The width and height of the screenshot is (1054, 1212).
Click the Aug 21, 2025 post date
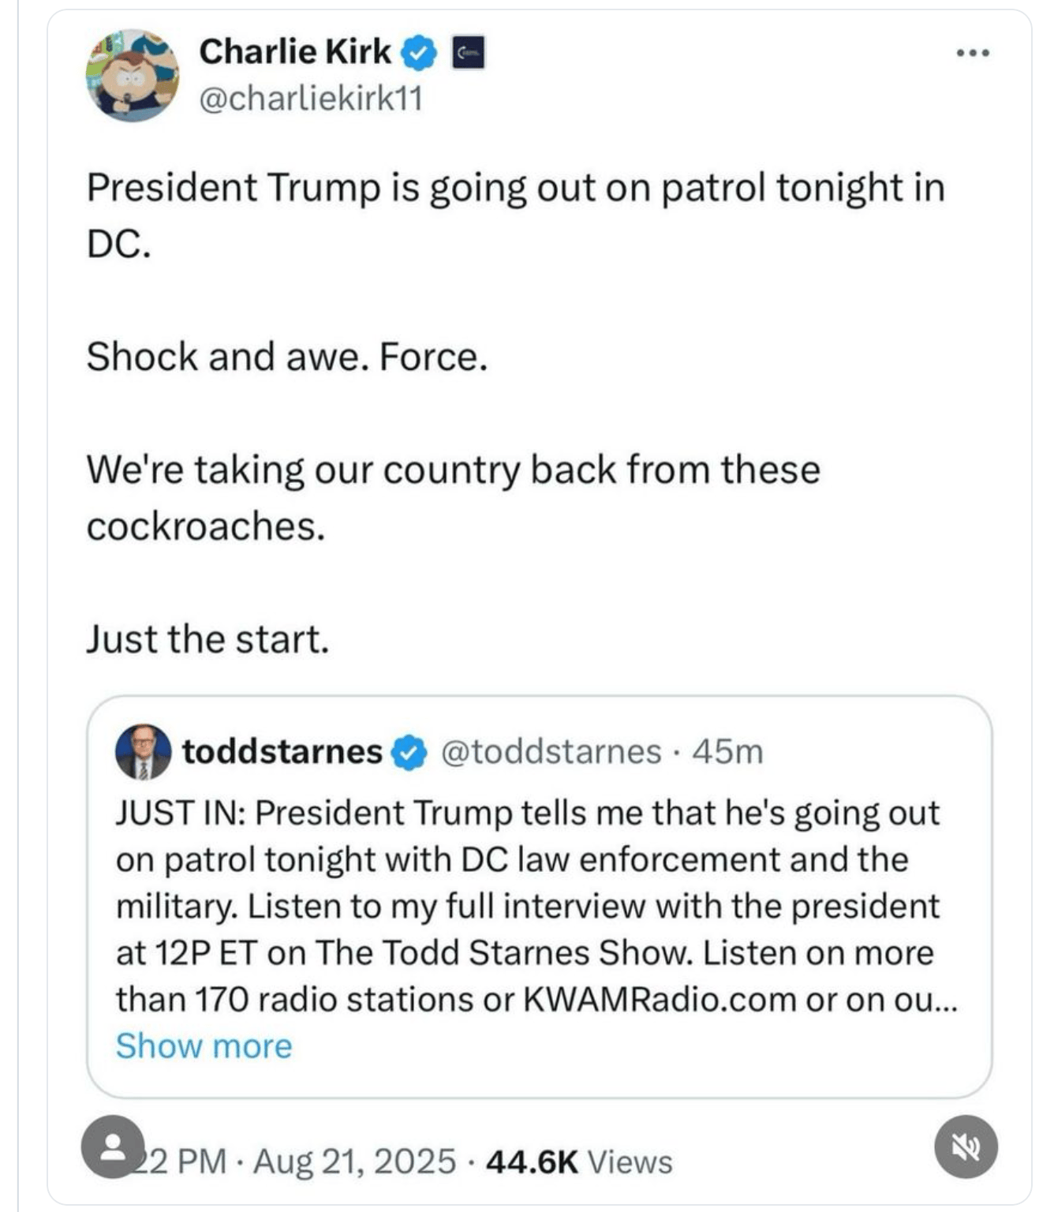[354, 1161]
